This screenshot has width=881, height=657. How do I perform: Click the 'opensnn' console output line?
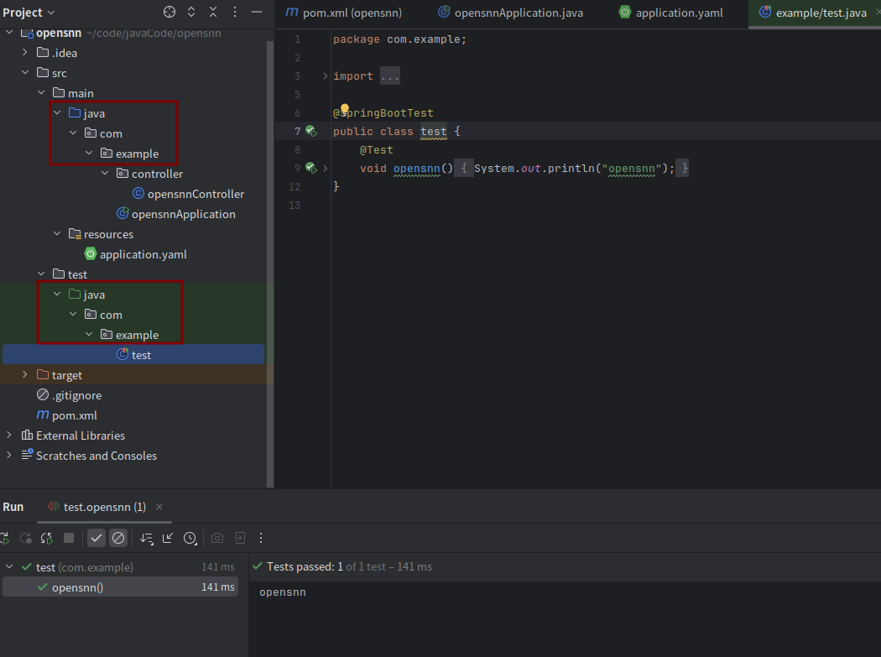coord(283,592)
